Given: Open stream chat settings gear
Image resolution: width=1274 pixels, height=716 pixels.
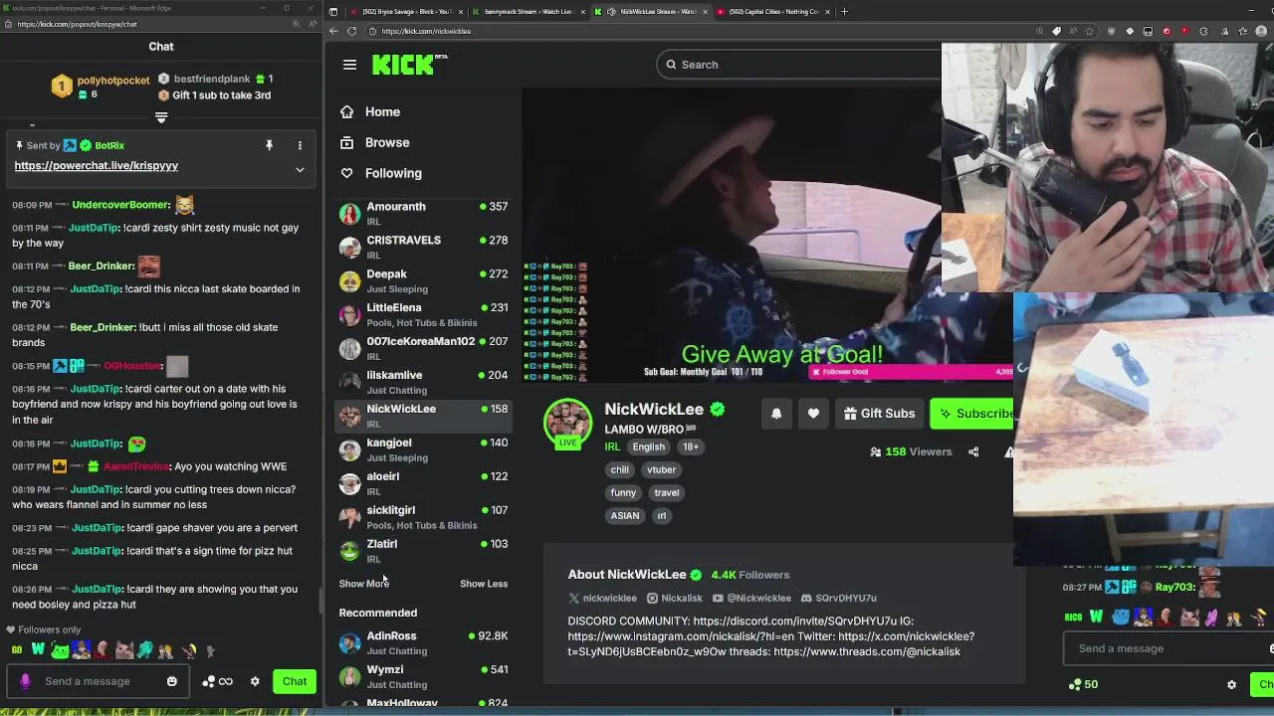Looking at the screenshot, I should (1231, 684).
